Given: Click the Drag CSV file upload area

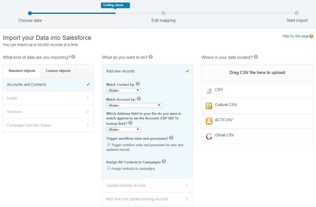Looking at the screenshot, I should pos(257,73).
